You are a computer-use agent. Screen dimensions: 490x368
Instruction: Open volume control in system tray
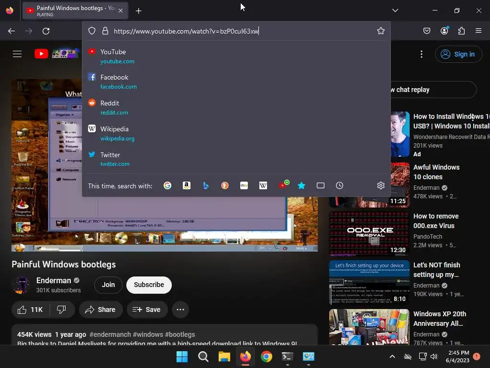[x=434, y=356]
